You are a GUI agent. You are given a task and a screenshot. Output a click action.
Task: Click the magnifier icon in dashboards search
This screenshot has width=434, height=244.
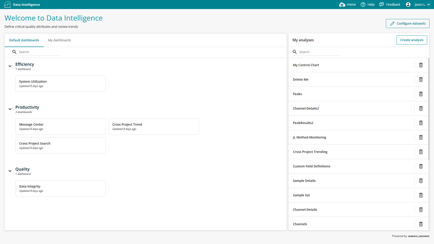pyautogui.click(x=14, y=52)
